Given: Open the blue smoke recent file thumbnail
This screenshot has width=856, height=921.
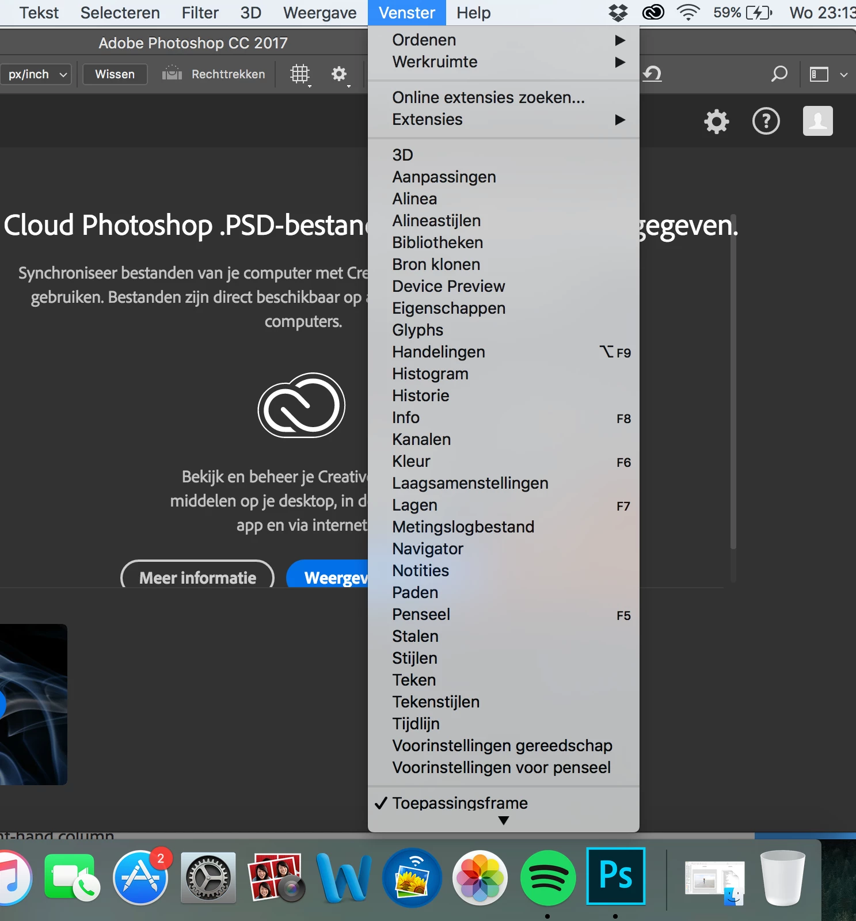Looking at the screenshot, I should click(x=33, y=705).
